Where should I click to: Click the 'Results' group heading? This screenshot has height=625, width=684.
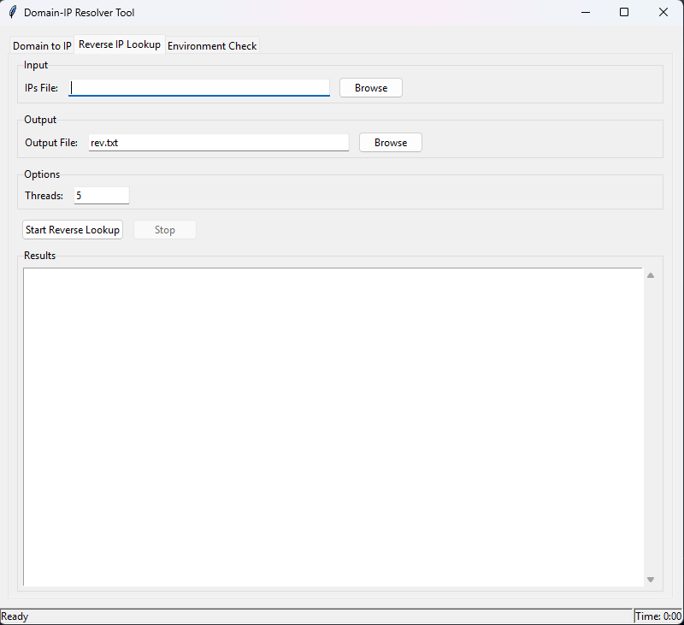pyautogui.click(x=39, y=256)
